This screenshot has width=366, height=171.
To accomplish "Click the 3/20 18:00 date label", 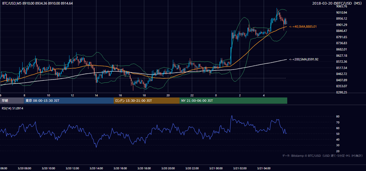I will [x=144, y=168].
